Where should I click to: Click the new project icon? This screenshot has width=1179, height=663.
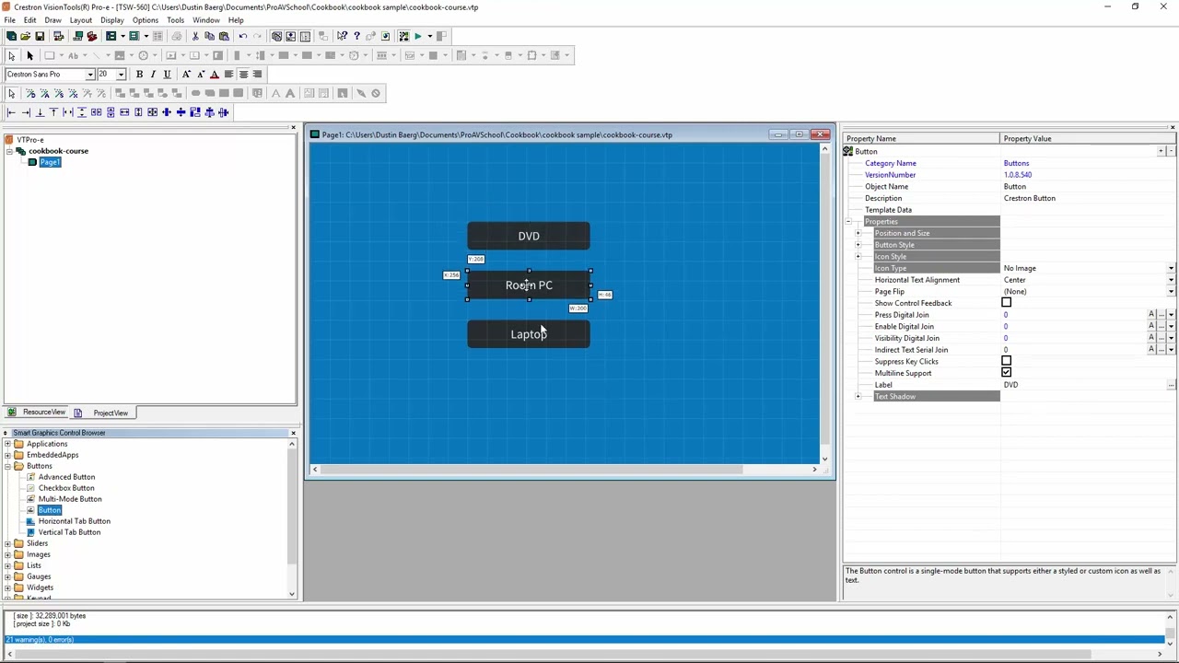click(11, 36)
